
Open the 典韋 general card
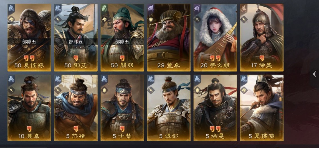coord(29,108)
